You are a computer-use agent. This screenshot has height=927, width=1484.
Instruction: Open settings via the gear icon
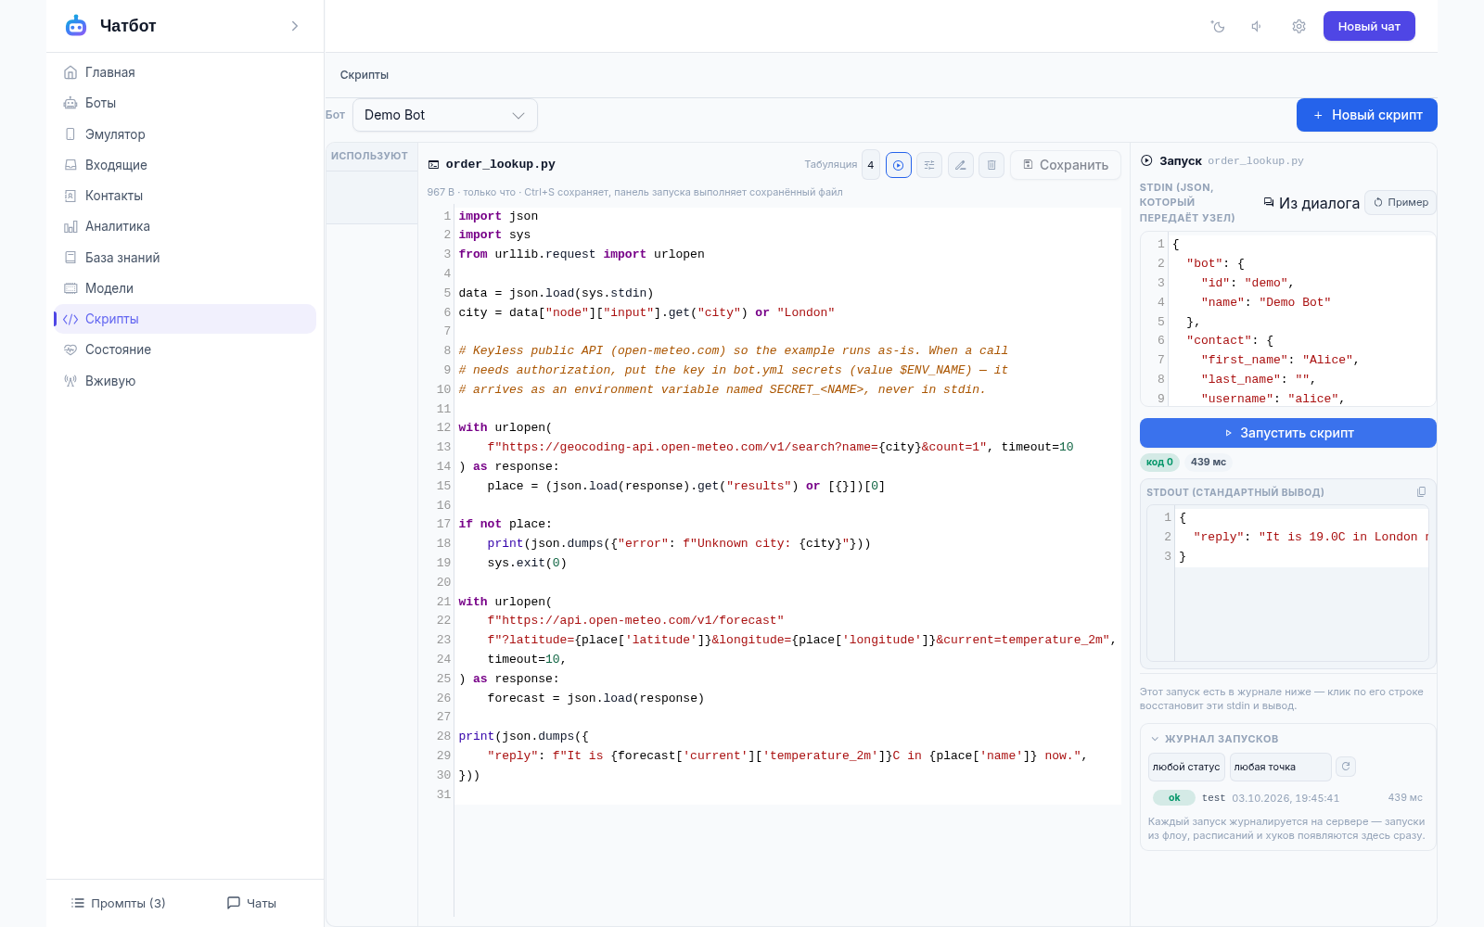click(x=1298, y=27)
